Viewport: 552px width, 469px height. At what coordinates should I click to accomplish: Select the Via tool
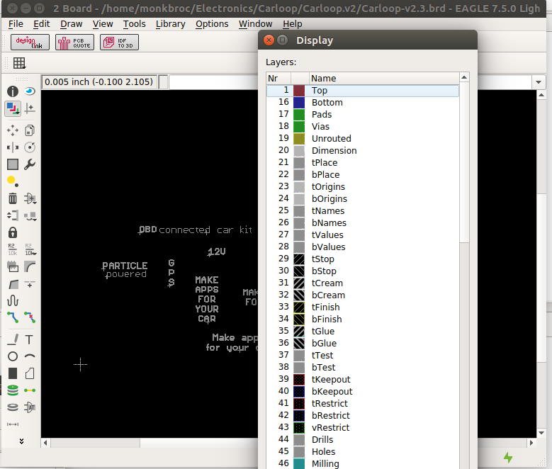(x=13, y=390)
